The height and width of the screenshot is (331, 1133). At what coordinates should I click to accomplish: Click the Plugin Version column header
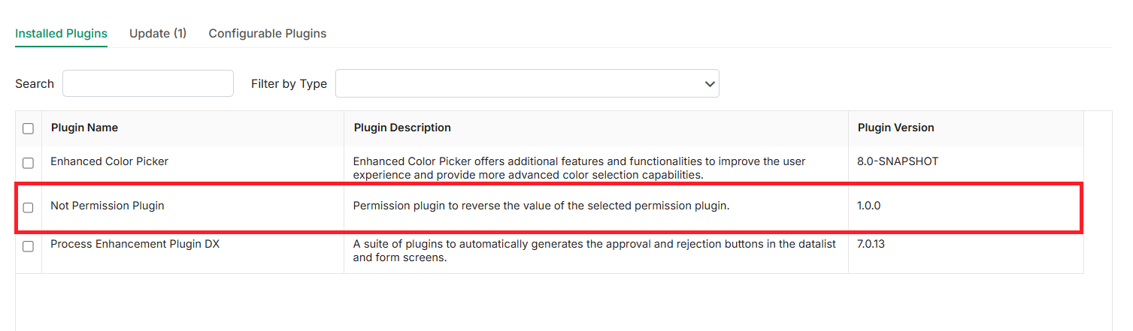895,128
